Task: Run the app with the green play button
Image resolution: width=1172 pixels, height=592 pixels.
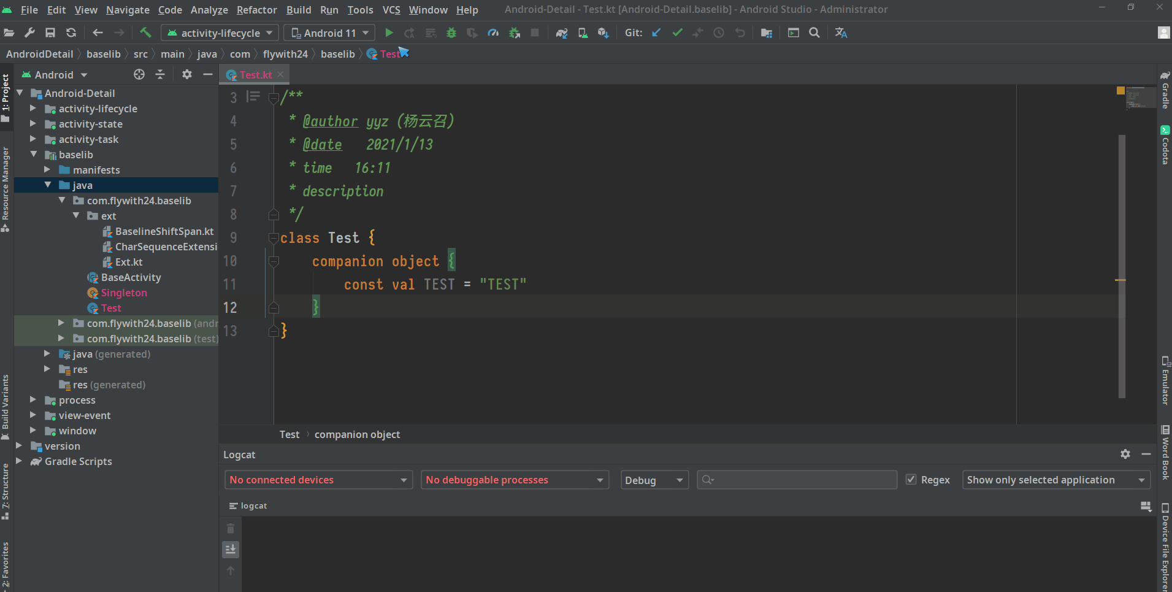Action: pos(389,33)
